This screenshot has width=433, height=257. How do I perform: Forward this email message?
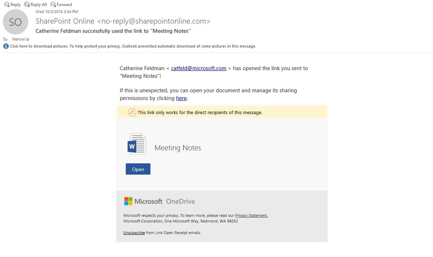pyautogui.click(x=61, y=4)
